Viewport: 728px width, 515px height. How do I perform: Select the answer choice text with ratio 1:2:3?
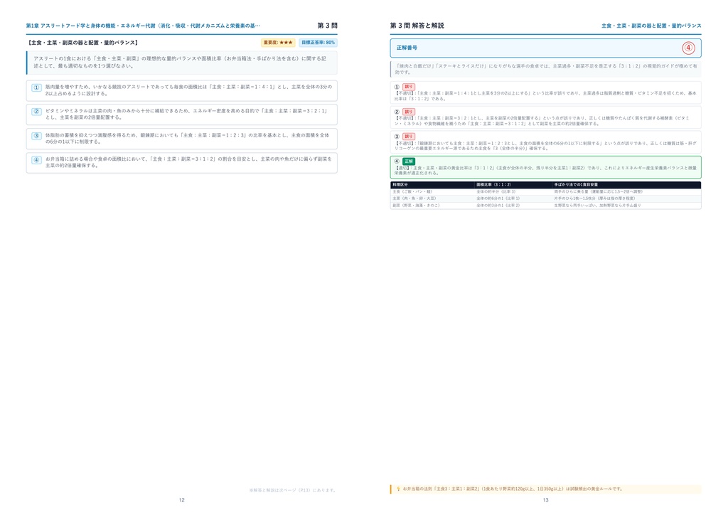click(187, 139)
